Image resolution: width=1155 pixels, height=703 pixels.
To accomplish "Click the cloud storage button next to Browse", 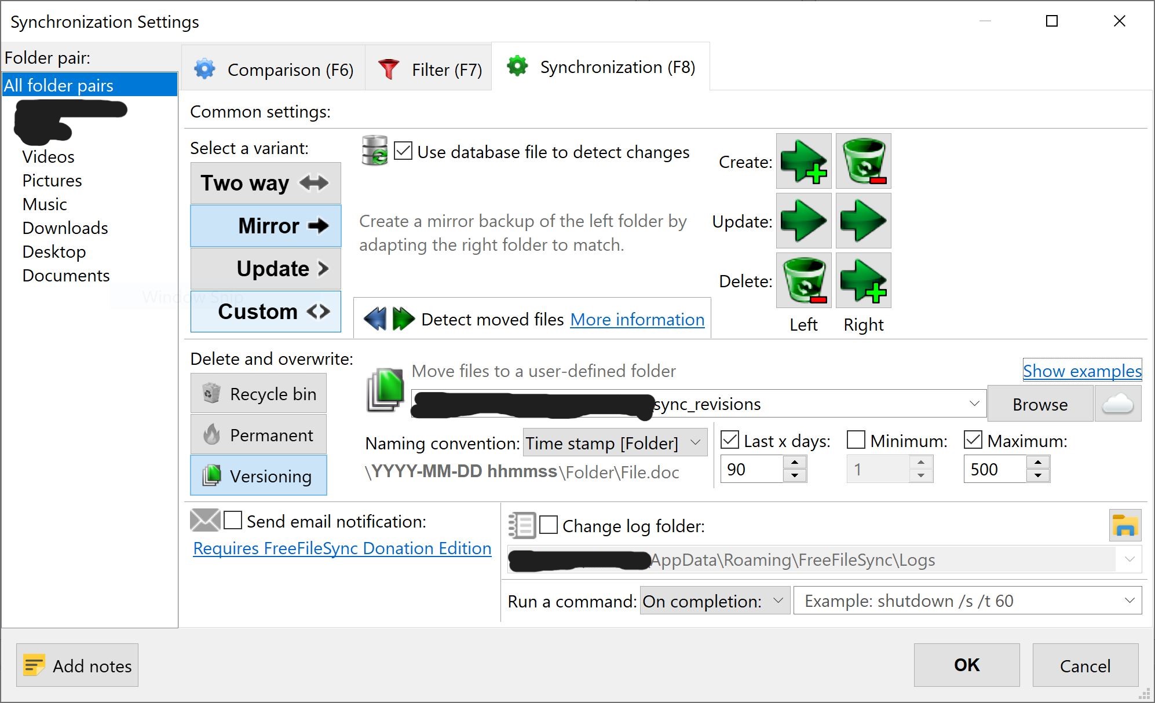I will click(x=1118, y=404).
